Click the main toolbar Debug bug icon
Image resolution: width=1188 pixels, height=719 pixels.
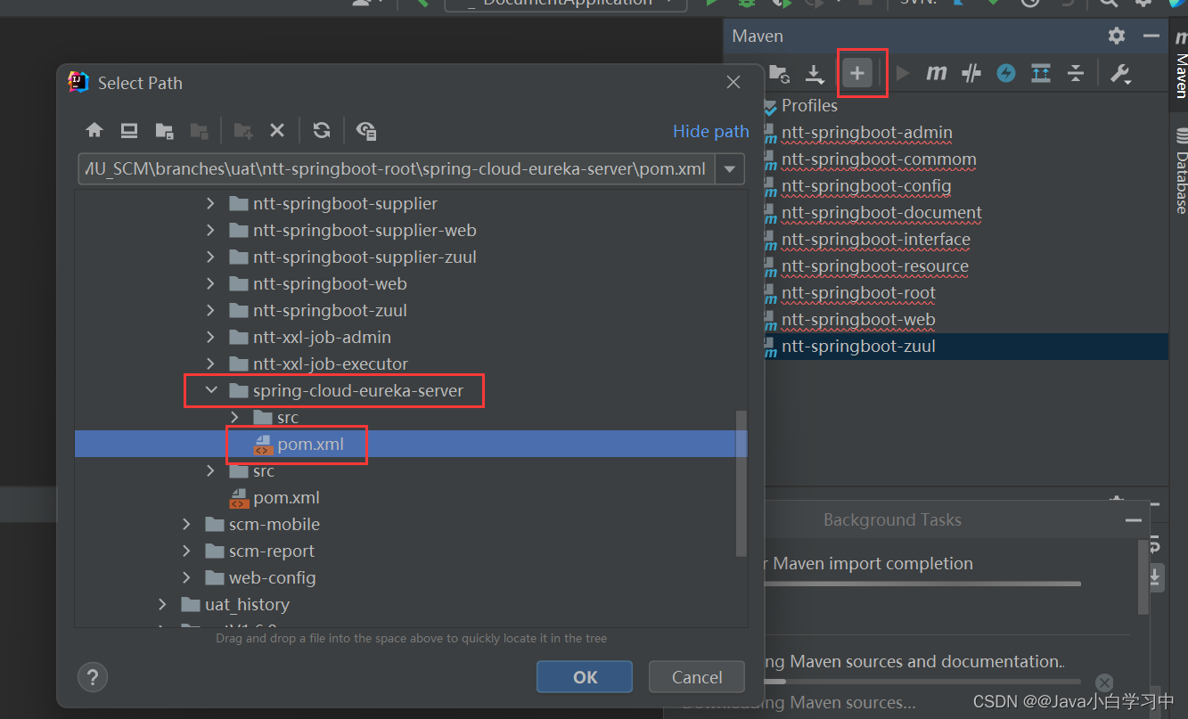point(747,3)
